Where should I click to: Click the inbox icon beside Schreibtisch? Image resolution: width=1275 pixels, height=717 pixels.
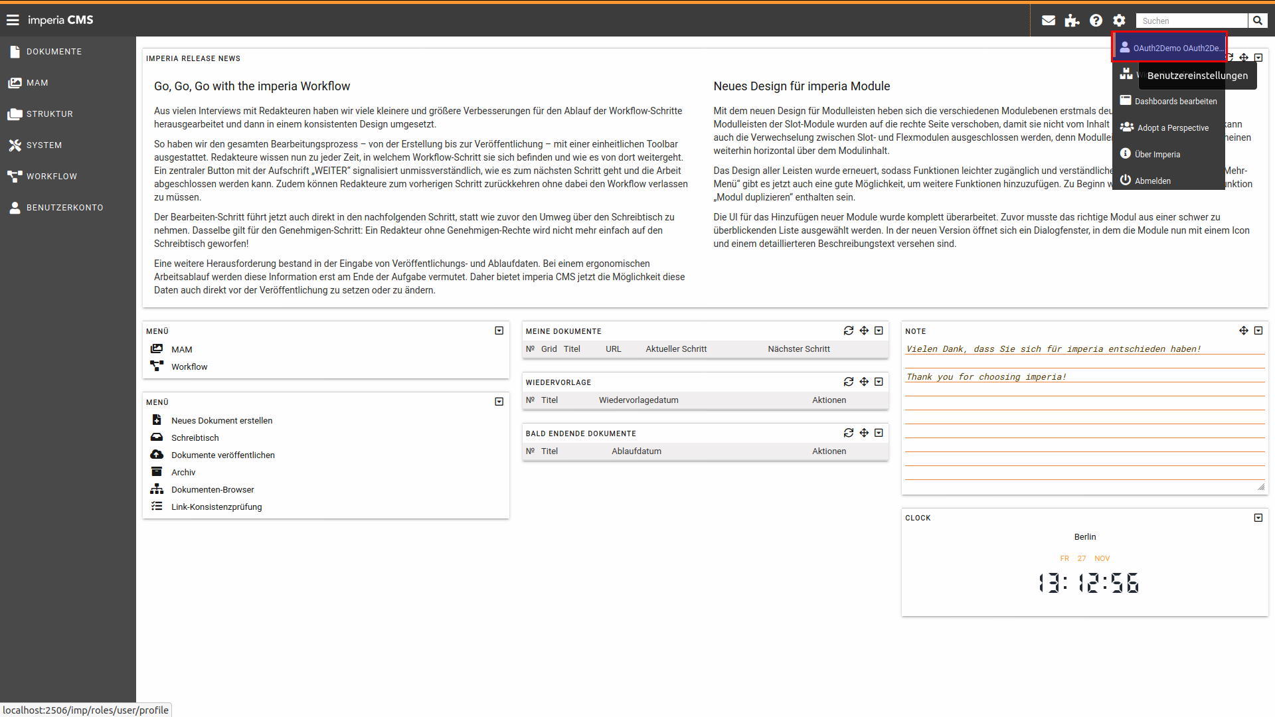[x=157, y=437]
